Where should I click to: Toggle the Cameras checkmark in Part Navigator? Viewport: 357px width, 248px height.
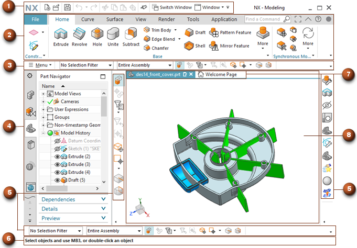point(50,102)
